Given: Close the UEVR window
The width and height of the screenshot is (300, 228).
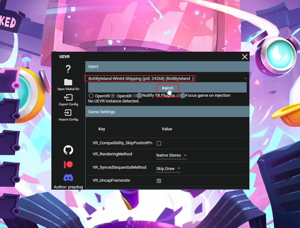Looking at the screenshot, I should tap(245, 57).
